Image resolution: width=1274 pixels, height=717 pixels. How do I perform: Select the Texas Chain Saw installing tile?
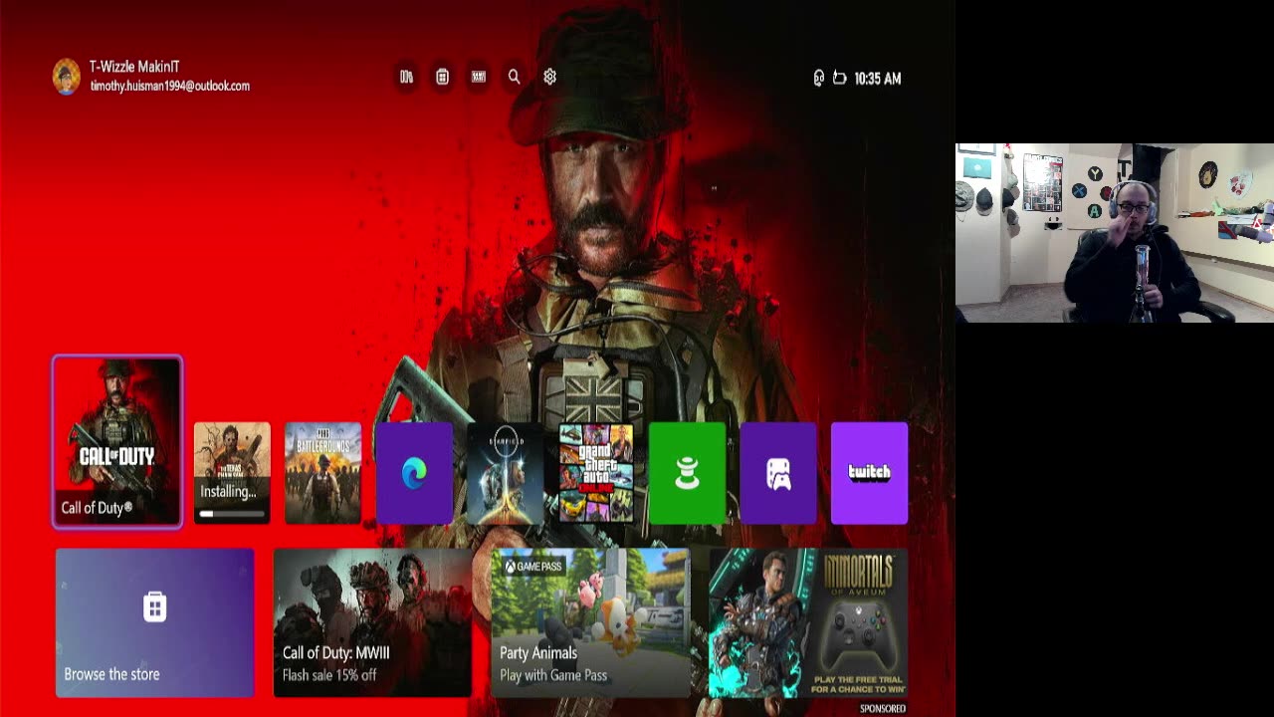click(232, 473)
